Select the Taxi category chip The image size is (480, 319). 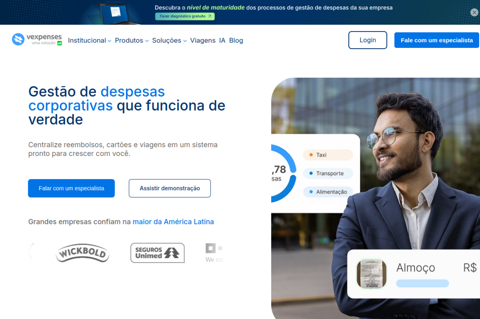tap(328, 155)
